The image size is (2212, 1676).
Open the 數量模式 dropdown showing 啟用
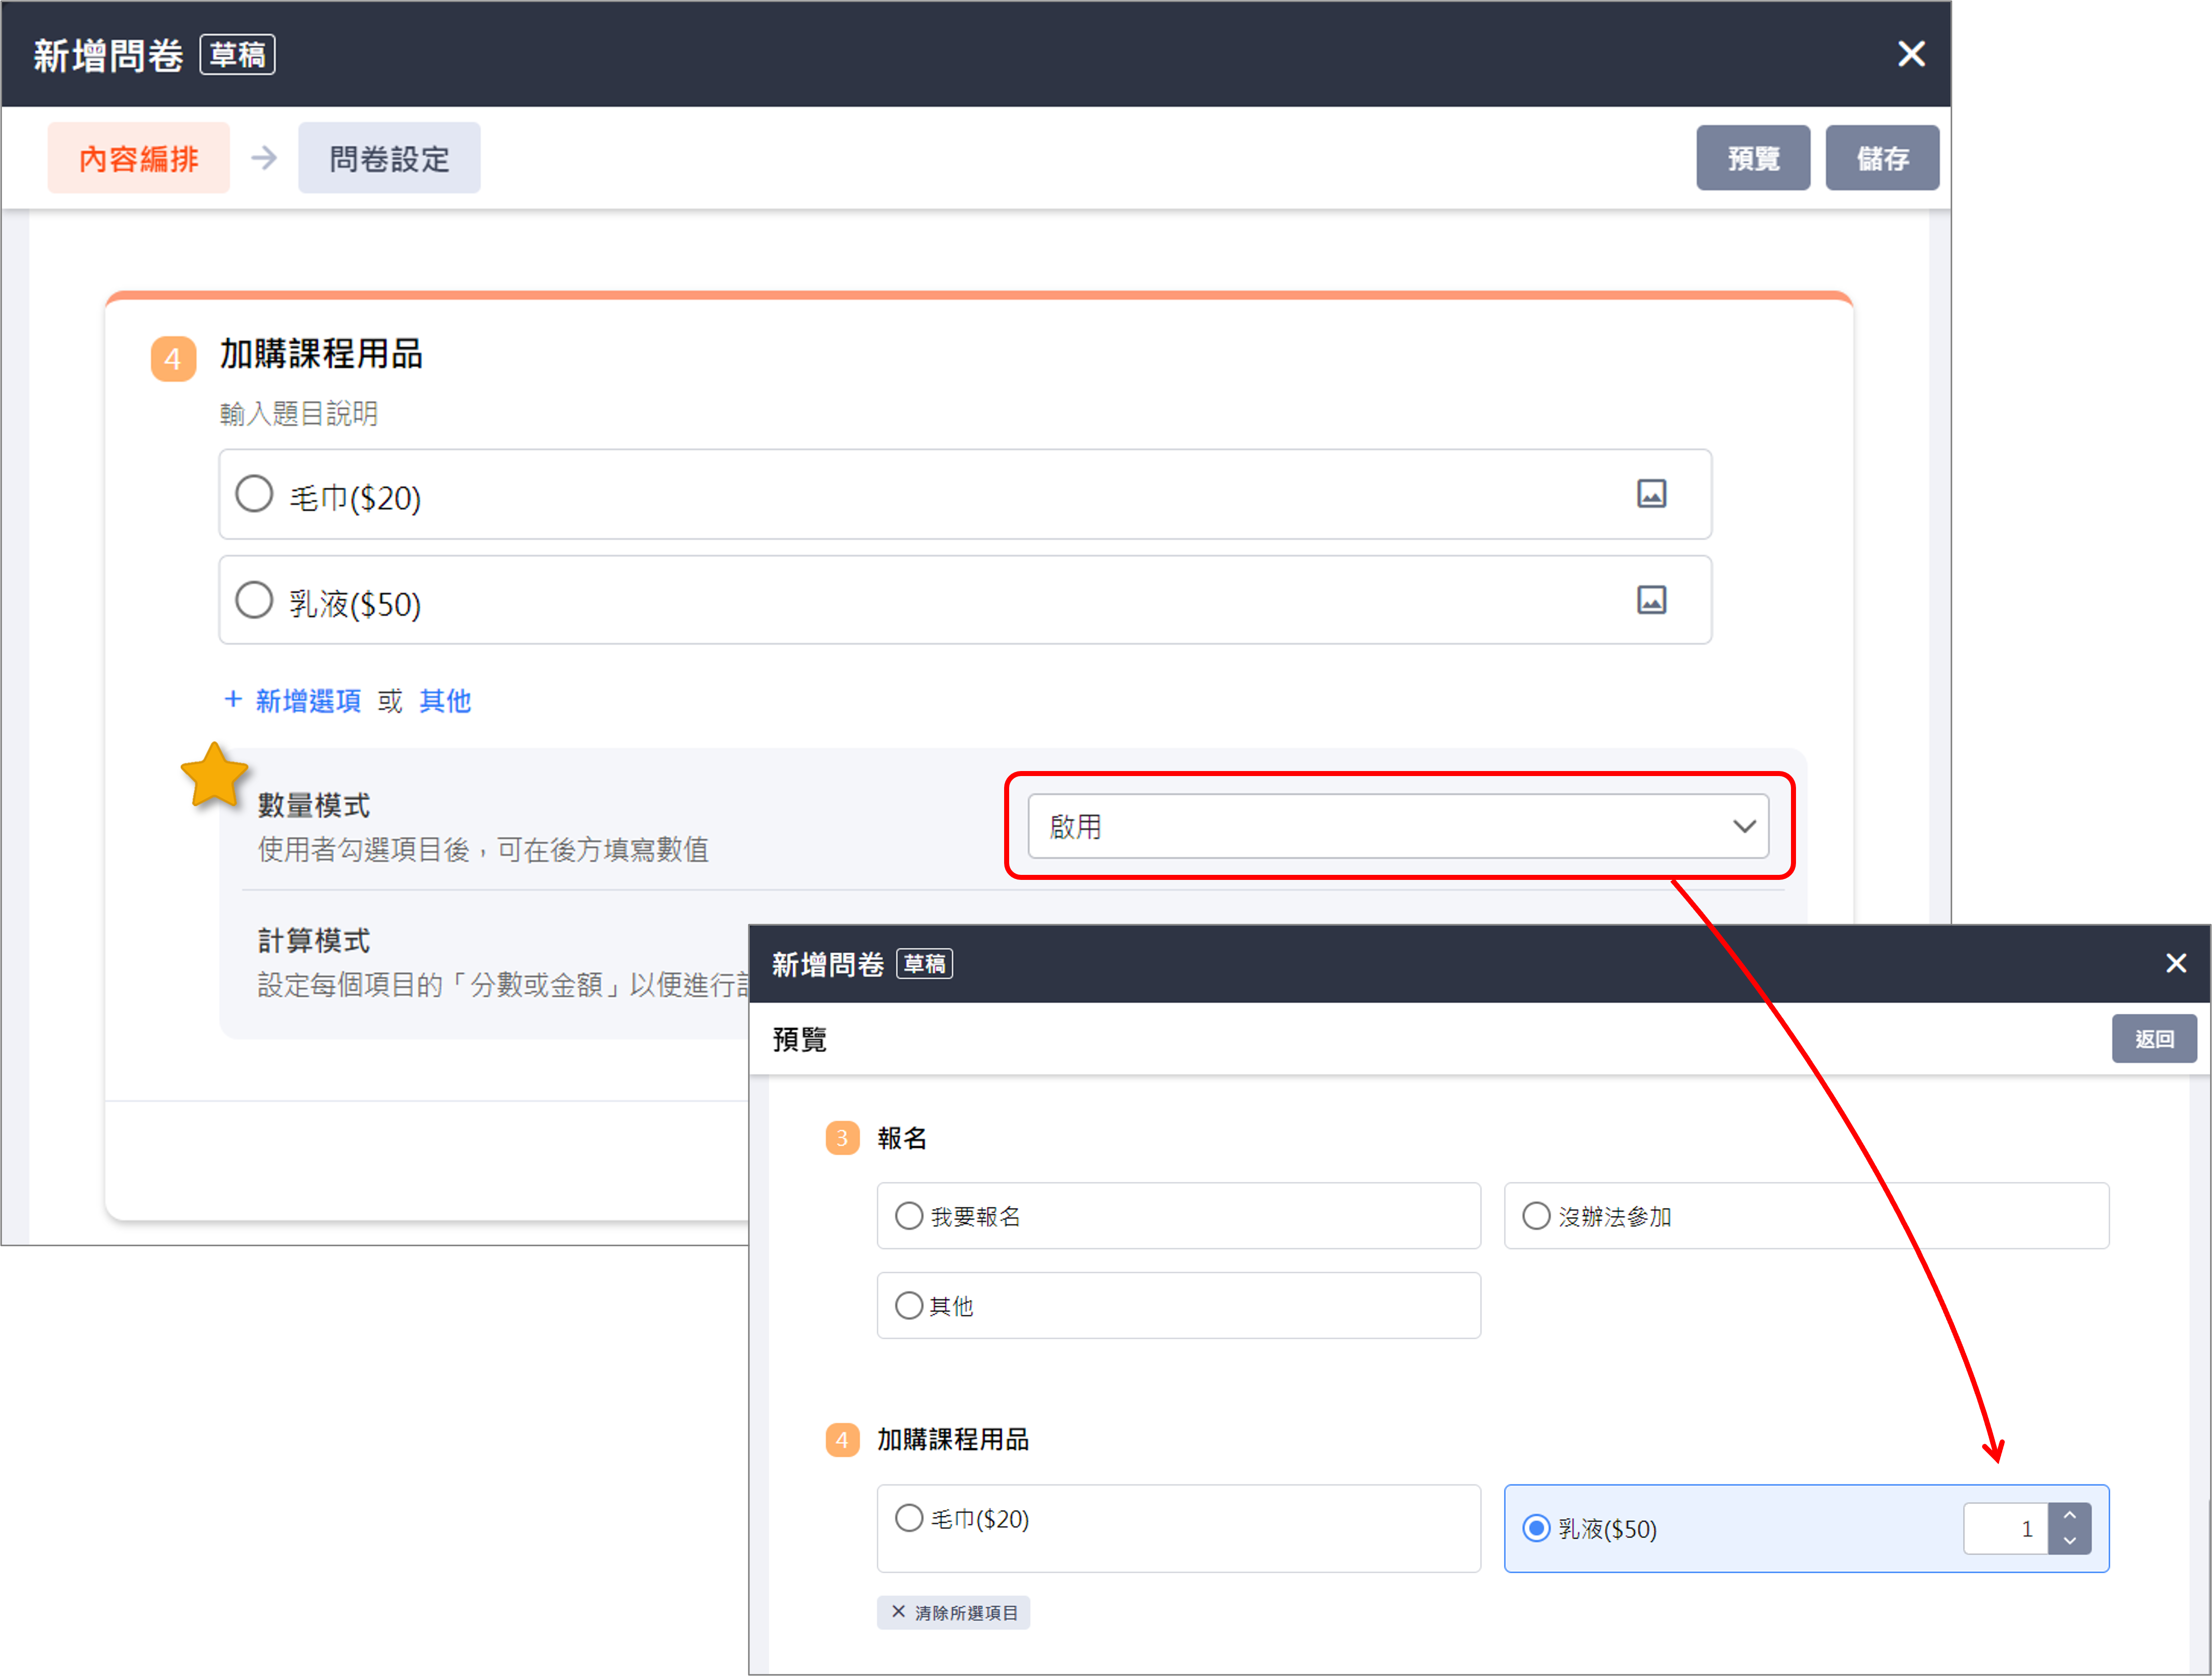click(1398, 827)
